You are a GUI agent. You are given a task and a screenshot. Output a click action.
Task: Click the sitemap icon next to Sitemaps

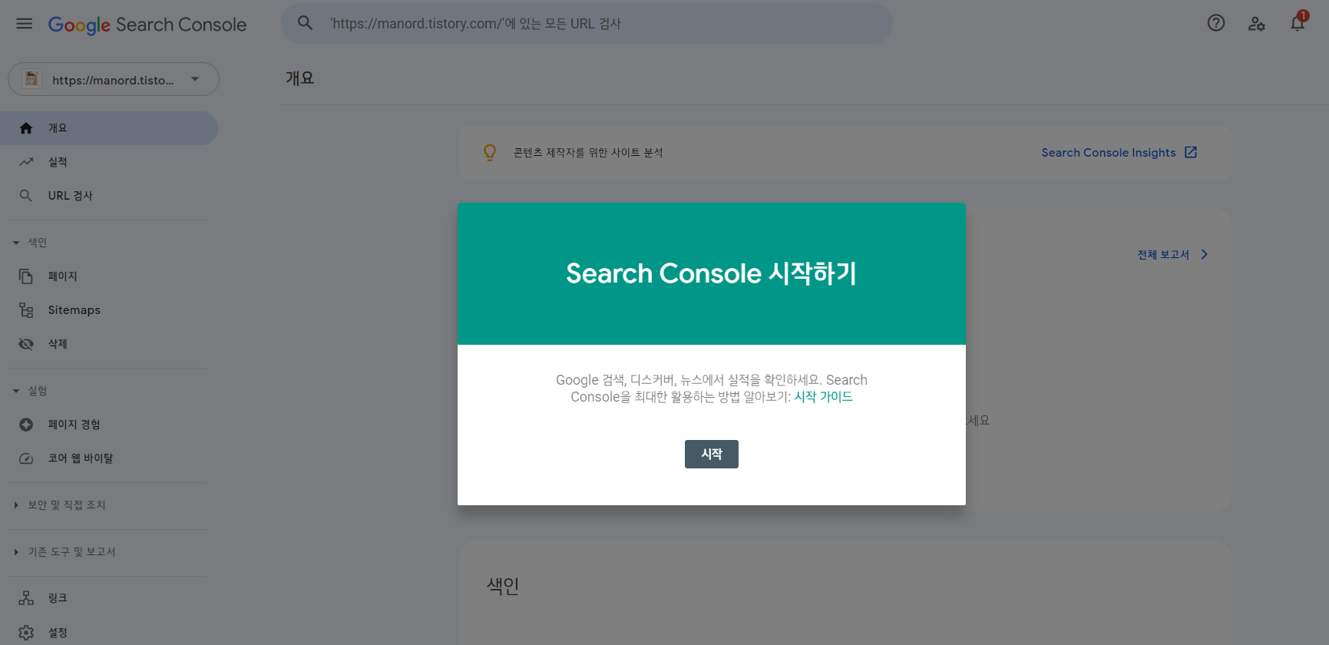(26, 310)
